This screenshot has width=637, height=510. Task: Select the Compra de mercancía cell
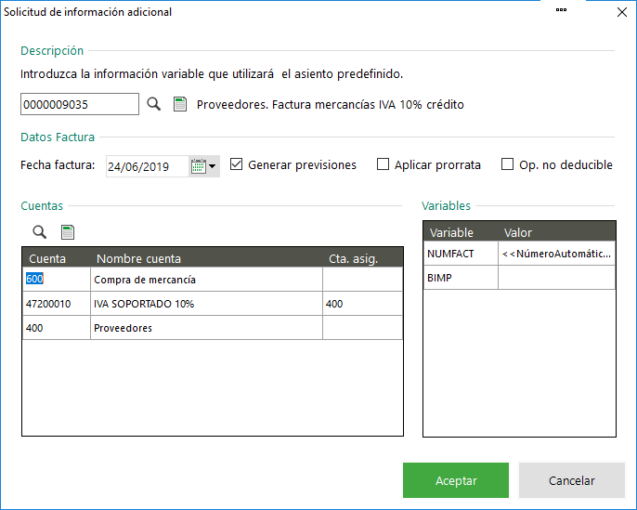point(206,280)
